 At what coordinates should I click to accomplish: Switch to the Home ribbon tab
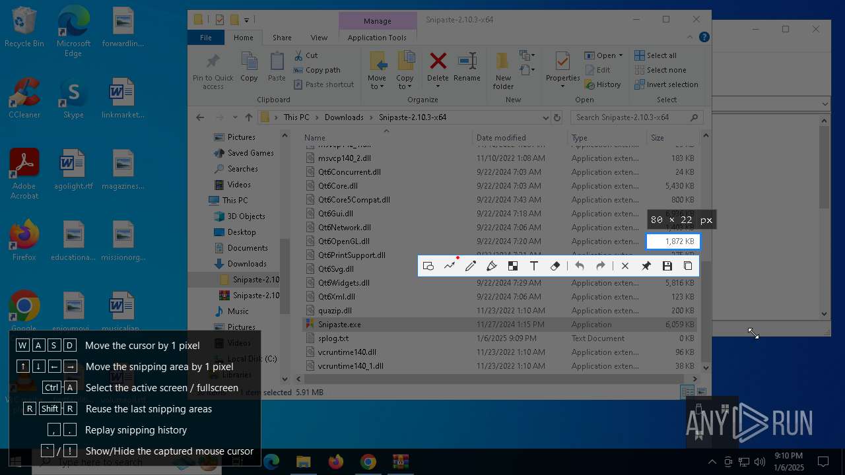point(243,38)
